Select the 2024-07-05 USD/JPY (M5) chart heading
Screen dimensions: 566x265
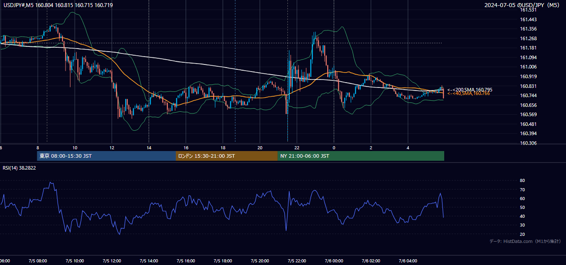pos(523,5)
